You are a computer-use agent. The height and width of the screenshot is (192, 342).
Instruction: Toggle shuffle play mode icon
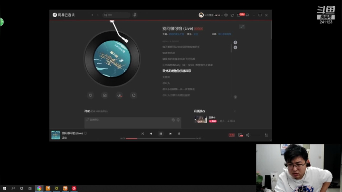(142, 134)
